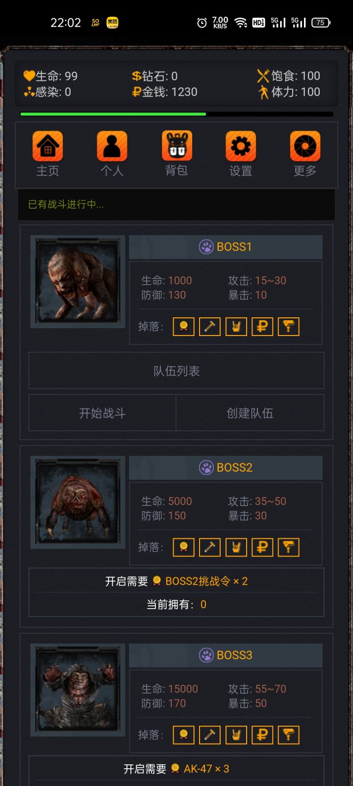Open the 设置 gear icon

point(241,146)
